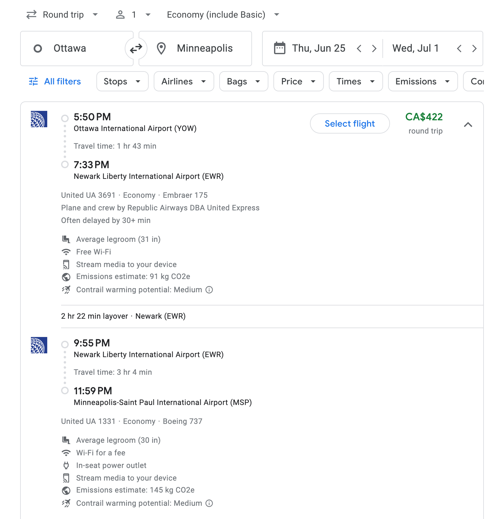Open the Bags filter
The image size is (504, 519).
tap(243, 82)
